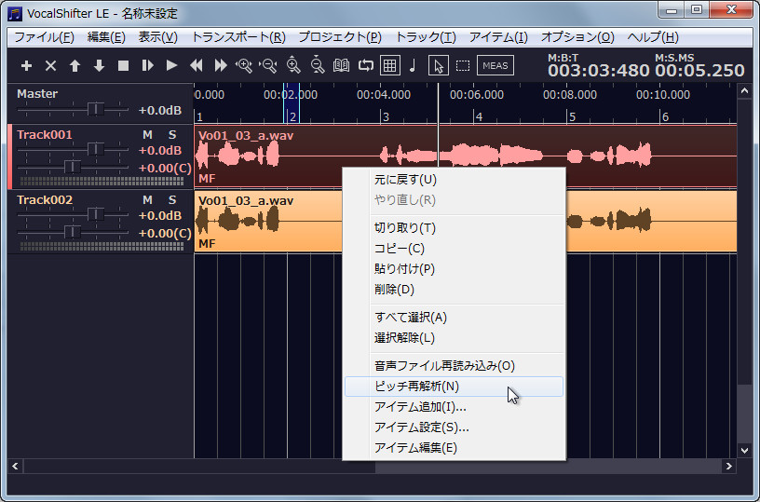Click the delete track X icon

pyautogui.click(x=50, y=65)
